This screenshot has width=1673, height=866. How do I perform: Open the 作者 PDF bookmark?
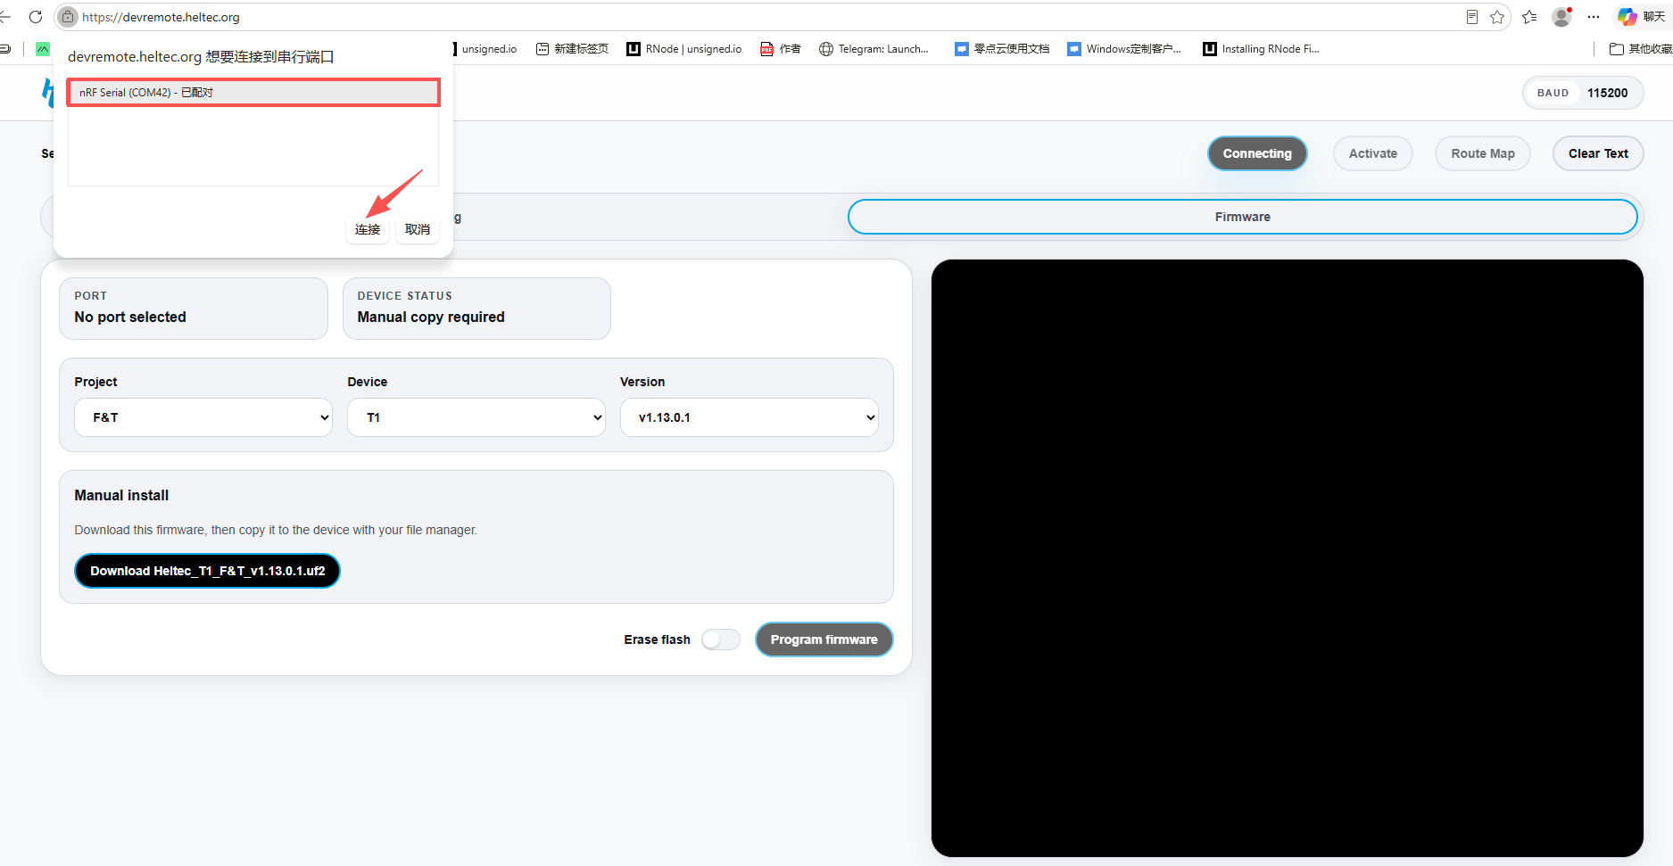pyautogui.click(x=781, y=49)
